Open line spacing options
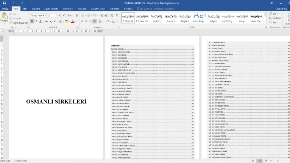 coord(101,22)
